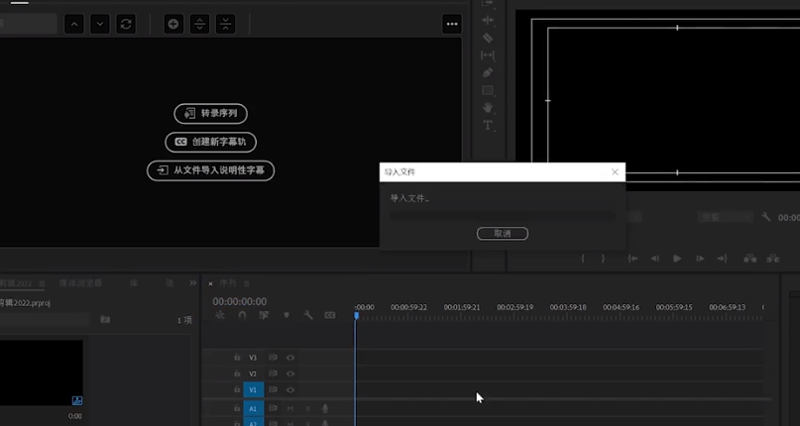The height and width of the screenshot is (426, 800).
Task: Click Mark In bracket in Program Monitor
Action: [x=583, y=259]
